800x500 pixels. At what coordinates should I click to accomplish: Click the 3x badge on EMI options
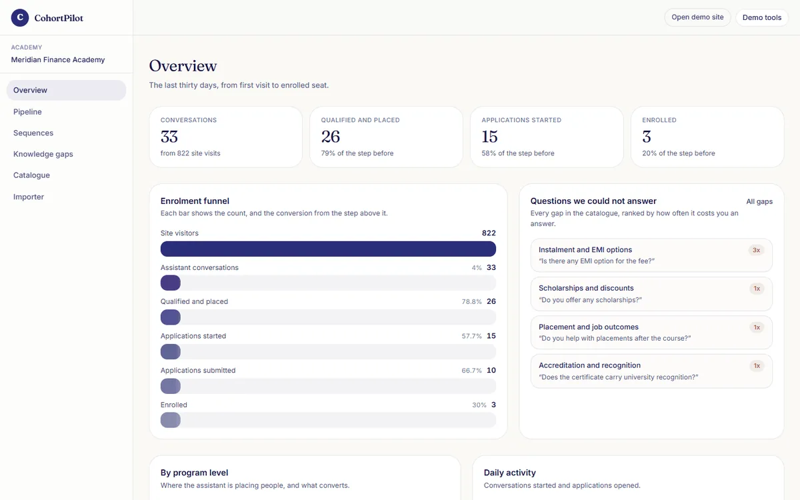(756, 250)
